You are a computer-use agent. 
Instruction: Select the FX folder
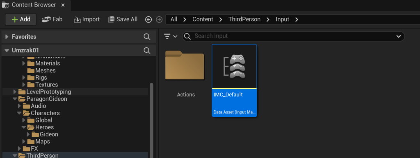[31, 149]
